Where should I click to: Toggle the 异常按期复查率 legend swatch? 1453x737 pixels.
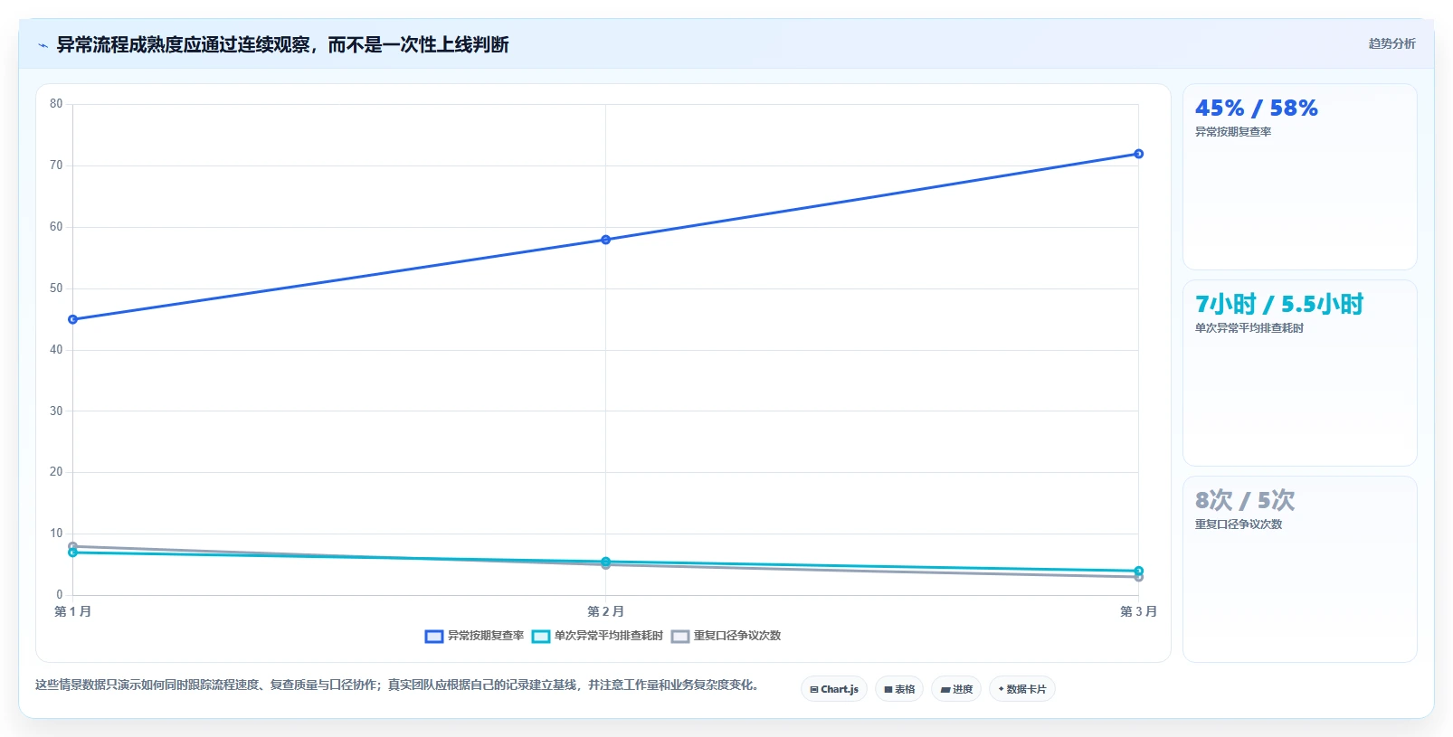pos(434,636)
